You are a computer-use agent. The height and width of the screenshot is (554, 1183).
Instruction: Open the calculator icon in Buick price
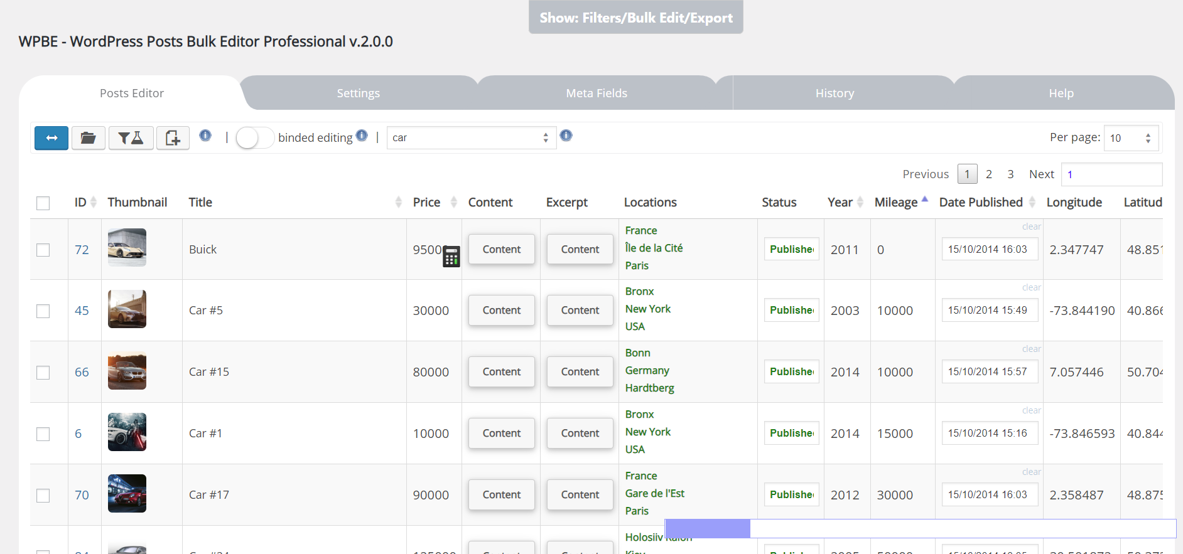(451, 257)
